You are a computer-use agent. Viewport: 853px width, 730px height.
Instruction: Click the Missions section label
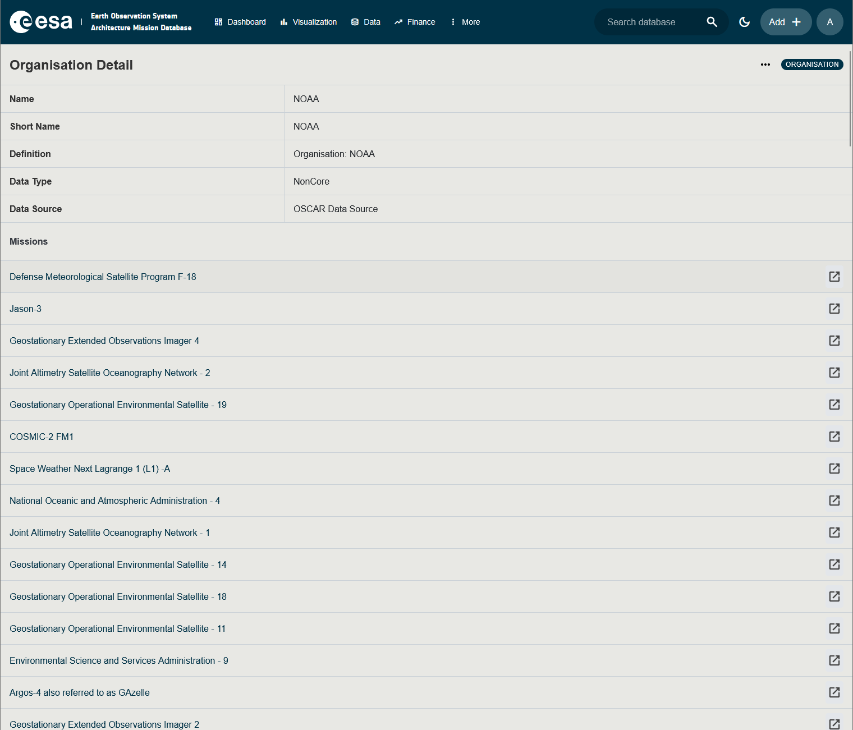click(x=29, y=241)
